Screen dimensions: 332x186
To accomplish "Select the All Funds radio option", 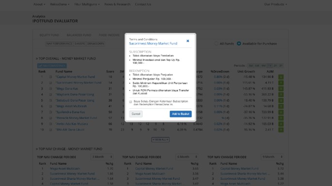I will tap(216, 43).
